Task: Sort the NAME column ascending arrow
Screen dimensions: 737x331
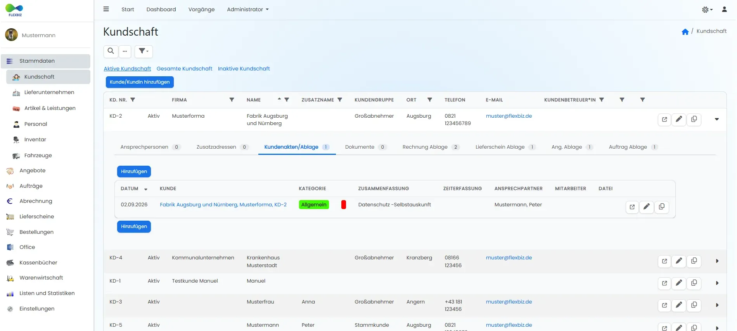Action: point(279,99)
